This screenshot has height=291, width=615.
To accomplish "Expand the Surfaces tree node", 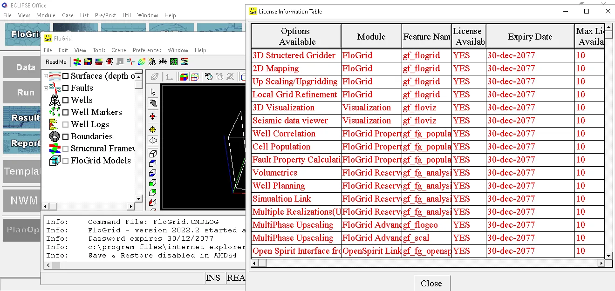I will coord(46,76).
